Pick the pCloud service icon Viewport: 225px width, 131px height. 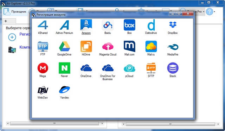[x=129, y=68]
